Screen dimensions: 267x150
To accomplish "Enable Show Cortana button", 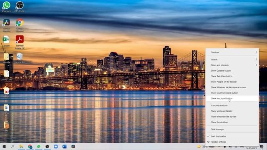I will [232, 70].
